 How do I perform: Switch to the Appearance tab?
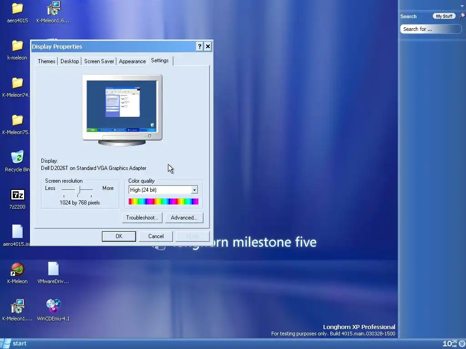pyautogui.click(x=132, y=61)
